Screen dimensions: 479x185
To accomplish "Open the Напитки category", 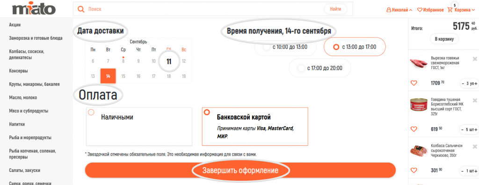I will [x=17, y=124].
